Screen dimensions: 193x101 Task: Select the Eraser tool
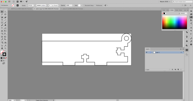point(5,25)
